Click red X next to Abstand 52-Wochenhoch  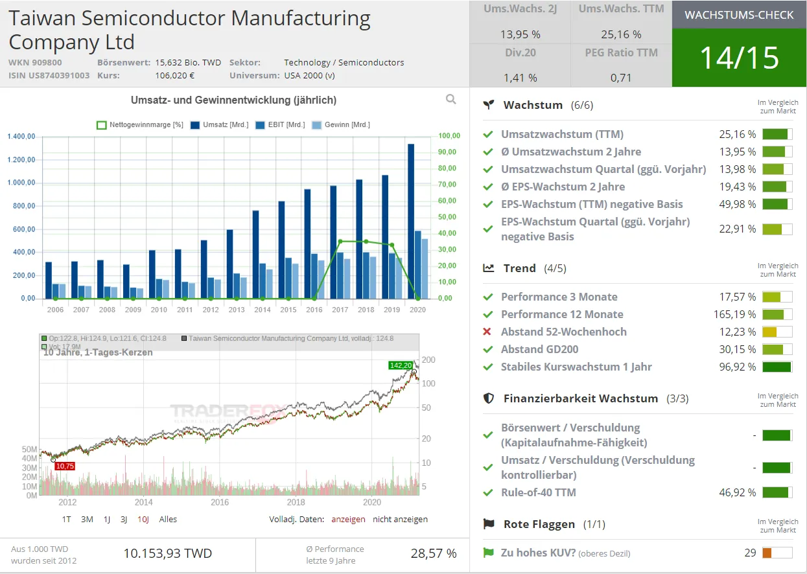[489, 332]
